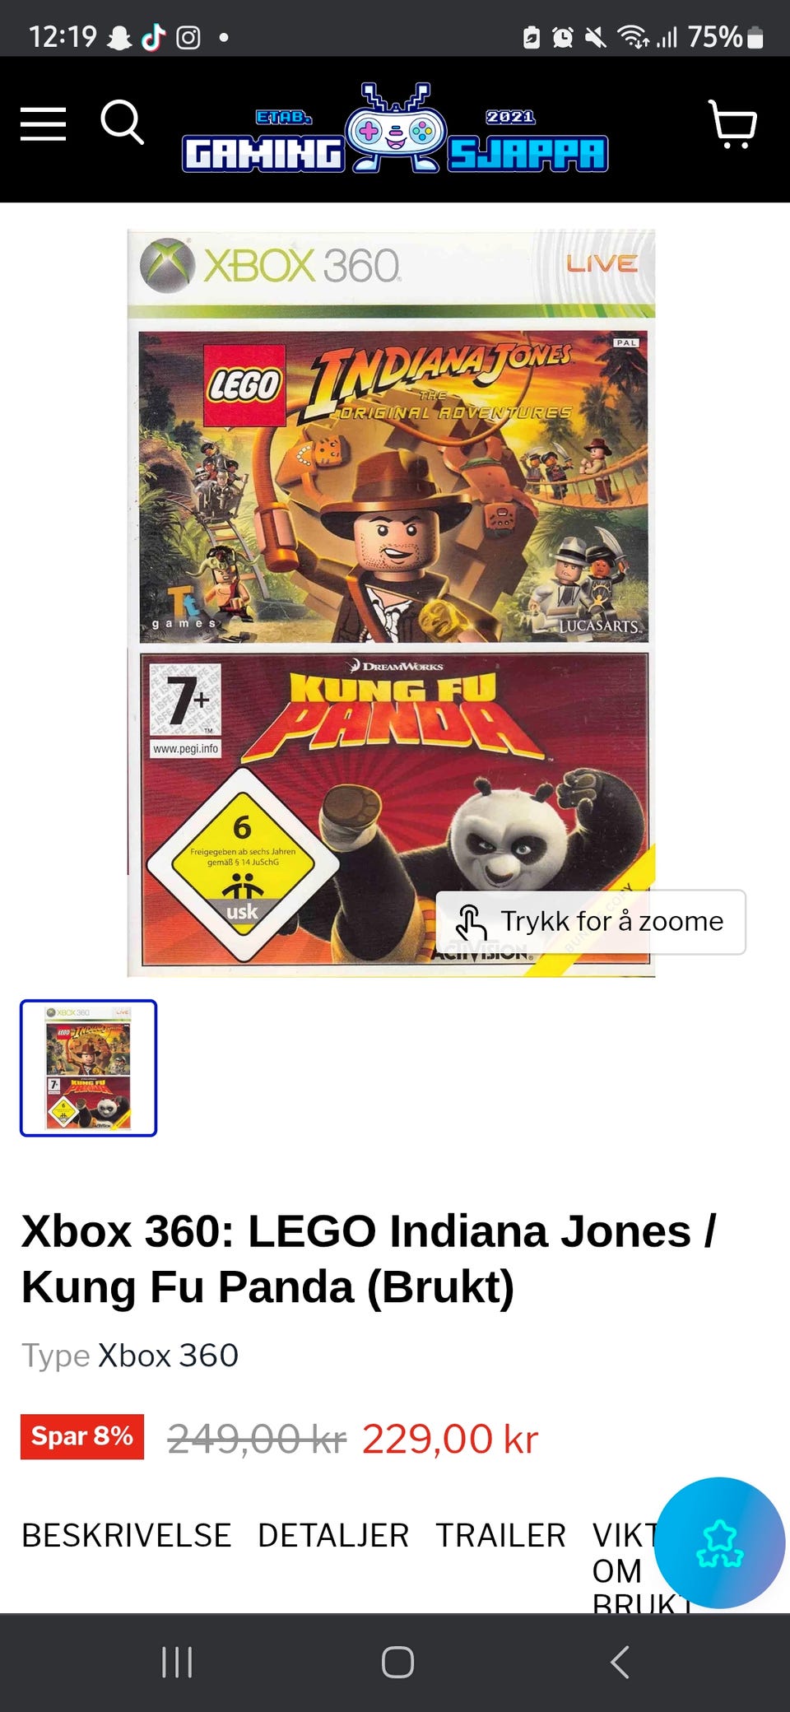The image size is (790, 1712).
Task: Tap the Instagram notification icon in status bar
Action: [x=188, y=37]
